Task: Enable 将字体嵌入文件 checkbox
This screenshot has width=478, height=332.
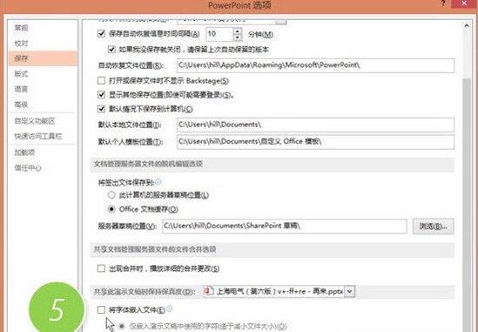Action: 101,310
